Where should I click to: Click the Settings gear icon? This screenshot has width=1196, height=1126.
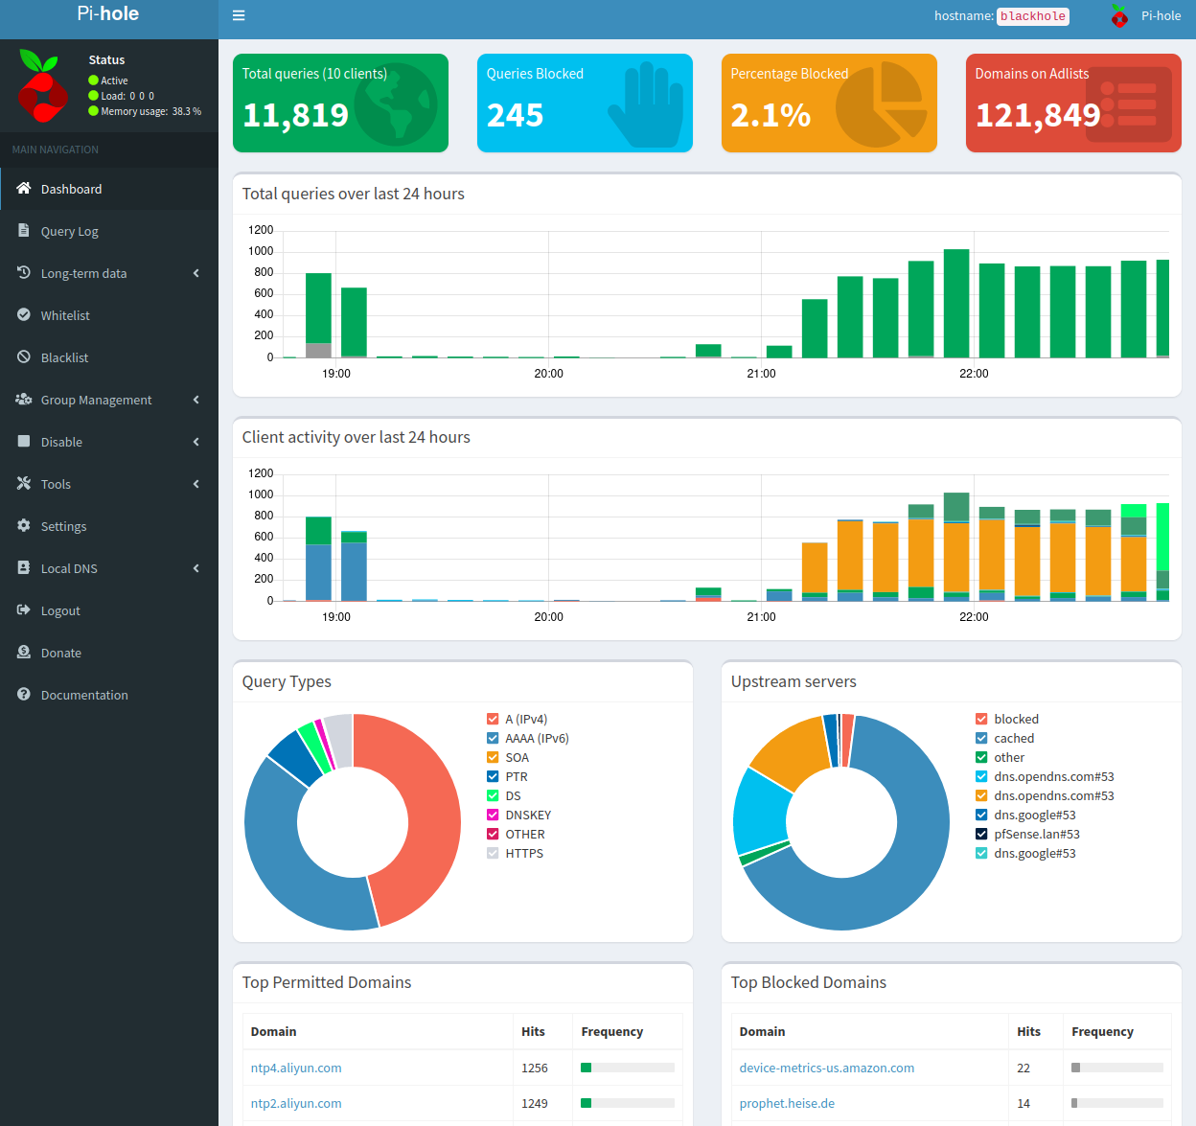click(24, 526)
